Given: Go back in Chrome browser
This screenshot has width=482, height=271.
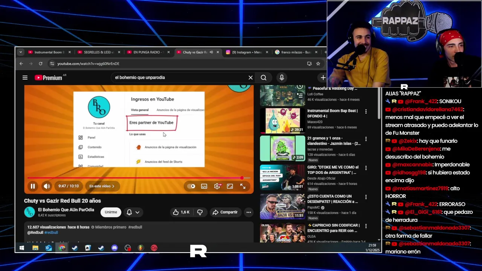Looking at the screenshot, I should pos(21,64).
